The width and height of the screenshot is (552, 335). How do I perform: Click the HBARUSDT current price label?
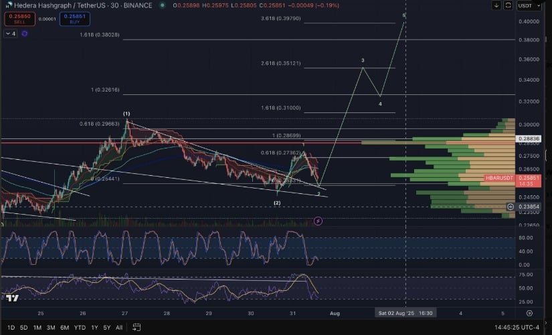[x=513, y=181]
